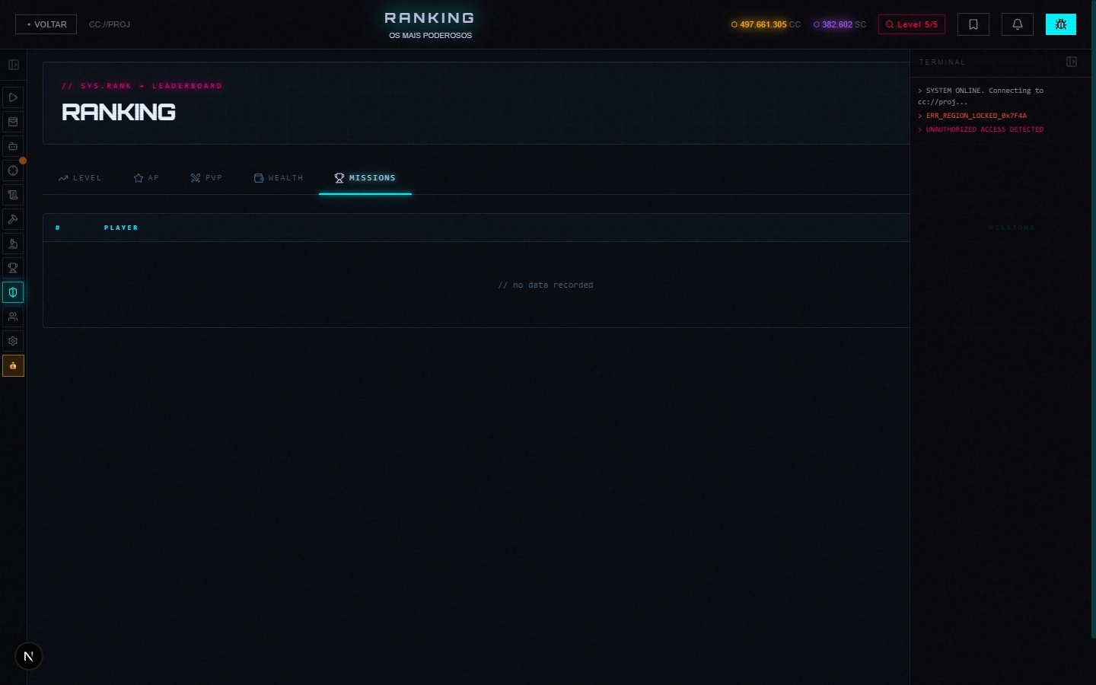This screenshot has height=685, width=1096.
Task: Select the MISSIONS ranking tab
Action: point(365,178)
